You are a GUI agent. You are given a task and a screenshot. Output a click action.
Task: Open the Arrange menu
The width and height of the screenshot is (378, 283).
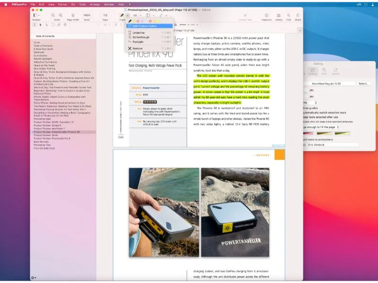pyautogui.click(x=95, y=4)
